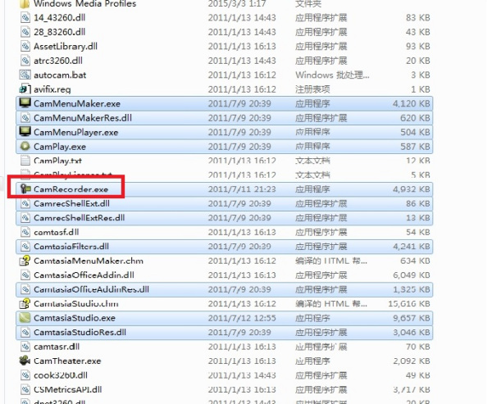Image resolution: width=492 pixels, height=404 pixels.
Task: Select the file name CamtasiaStudio.exe
Action: [75, 318]
